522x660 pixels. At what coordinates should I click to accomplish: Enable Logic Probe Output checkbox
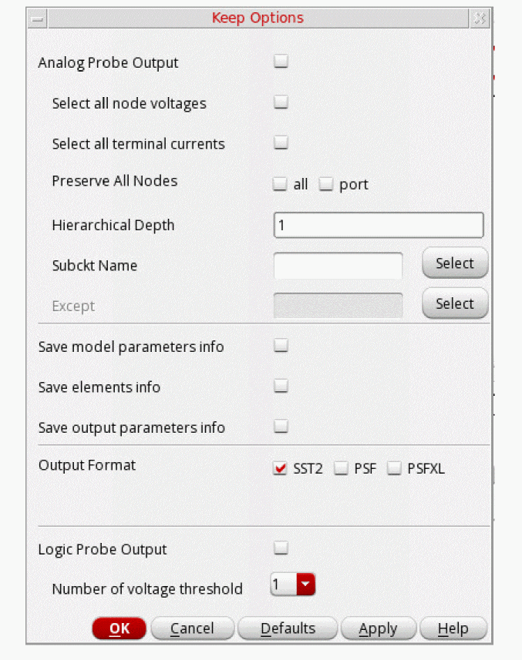tap(281, 548)
